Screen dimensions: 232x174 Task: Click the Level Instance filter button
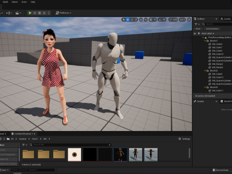[212, 29]
